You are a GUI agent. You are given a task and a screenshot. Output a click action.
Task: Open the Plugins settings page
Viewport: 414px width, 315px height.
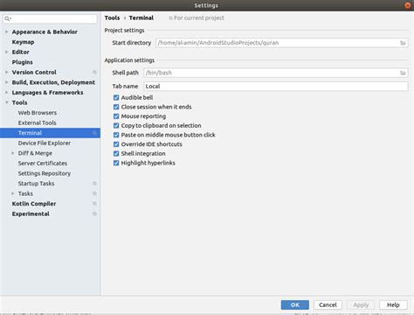(x=22, y=62)
